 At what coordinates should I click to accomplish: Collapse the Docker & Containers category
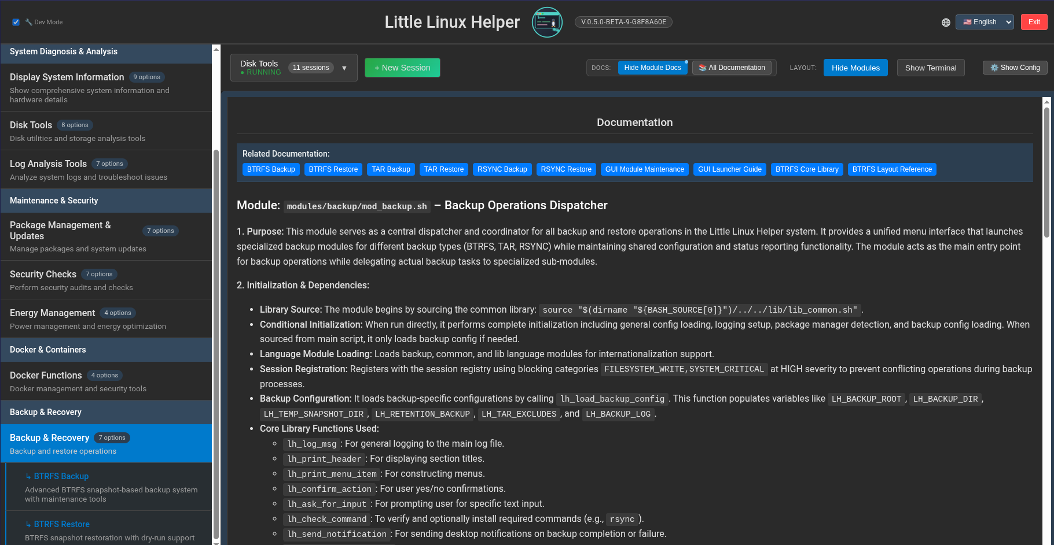coord(106,350)
